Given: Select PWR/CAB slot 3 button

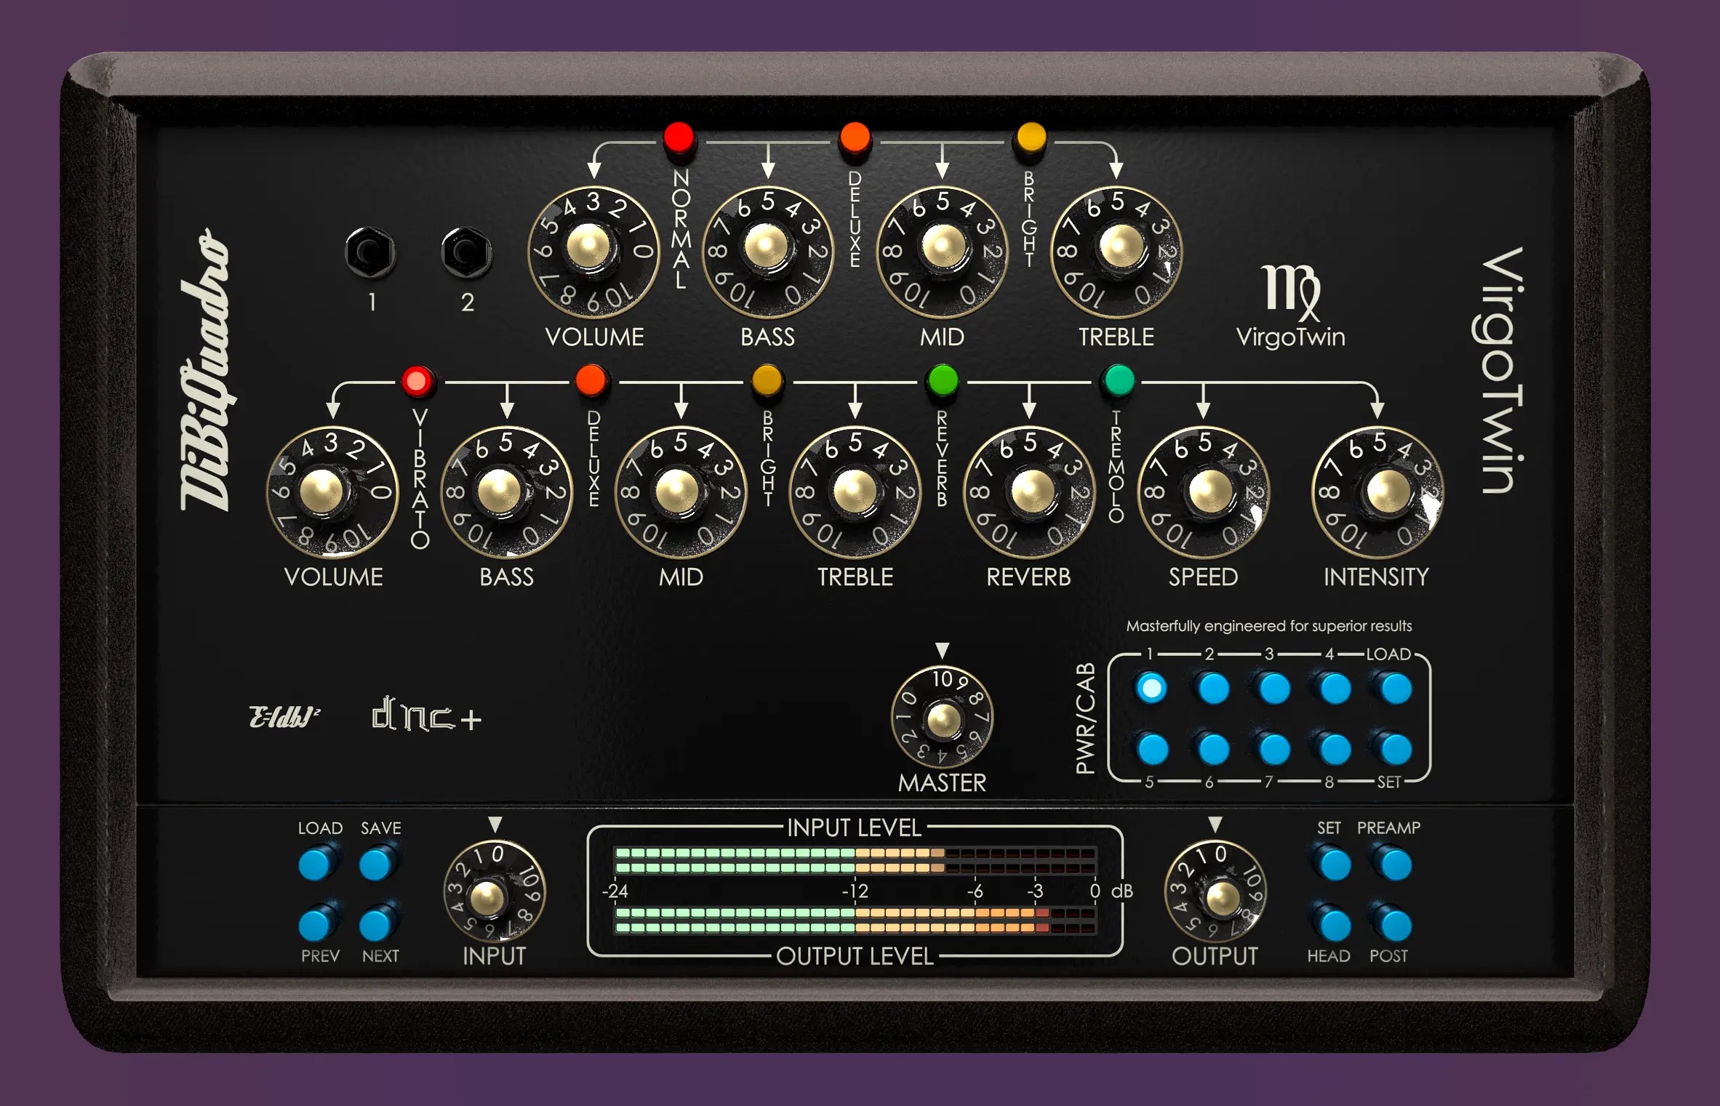Looking at the screenshot, I should (1274, 688).
